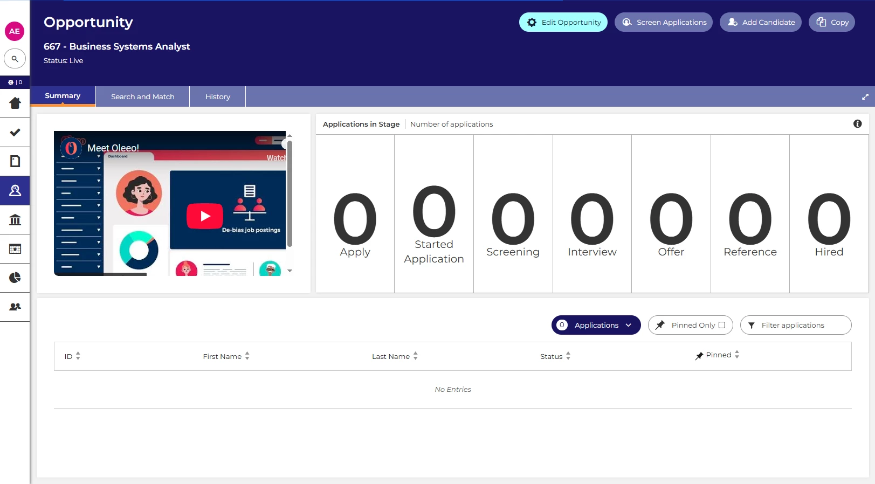Viewport: 875px width, 484px height.
Task: Open the calendar events icon in sidebar
Action: point(15,248)
